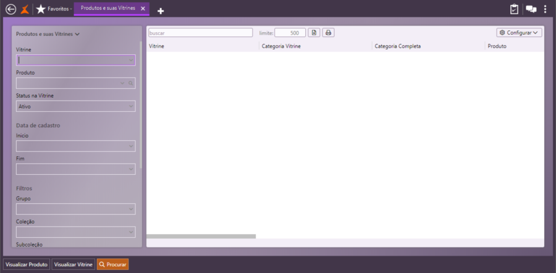Add a new tab with plus icon
Viewport: 556px width, 273px height.
tap(161, 11)
